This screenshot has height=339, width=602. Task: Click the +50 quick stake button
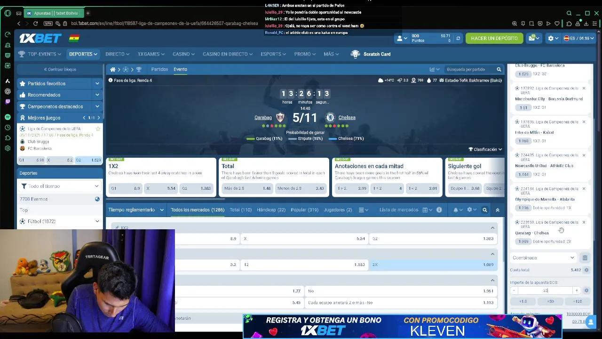(550, 301)
